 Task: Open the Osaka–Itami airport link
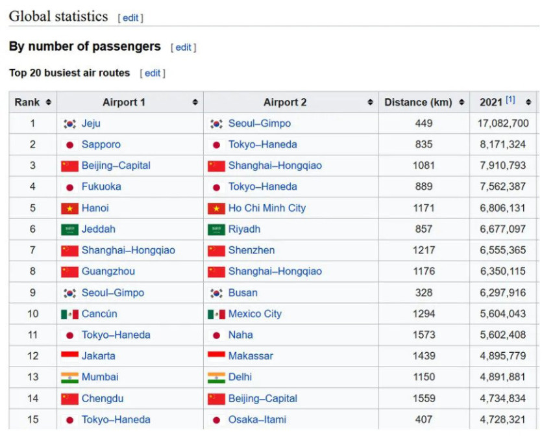[x=257, y=420]
